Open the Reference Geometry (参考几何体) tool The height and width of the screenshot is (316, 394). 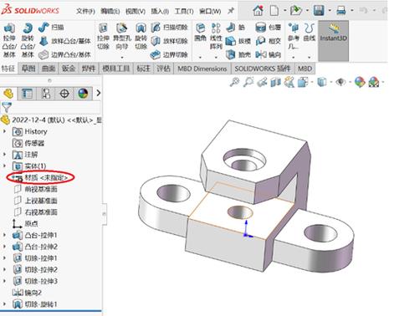(x=294, y=36)
